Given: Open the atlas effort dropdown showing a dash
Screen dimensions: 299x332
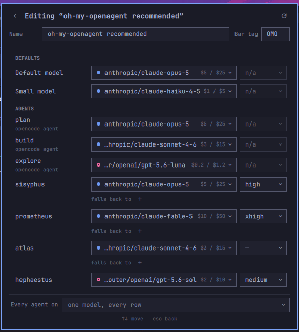Looking at the screenshot, I should pos(263,248).
